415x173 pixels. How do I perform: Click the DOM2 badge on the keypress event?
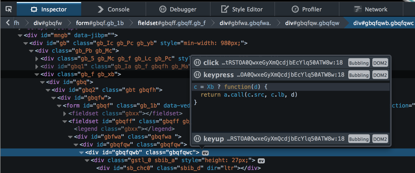[380, 75]
